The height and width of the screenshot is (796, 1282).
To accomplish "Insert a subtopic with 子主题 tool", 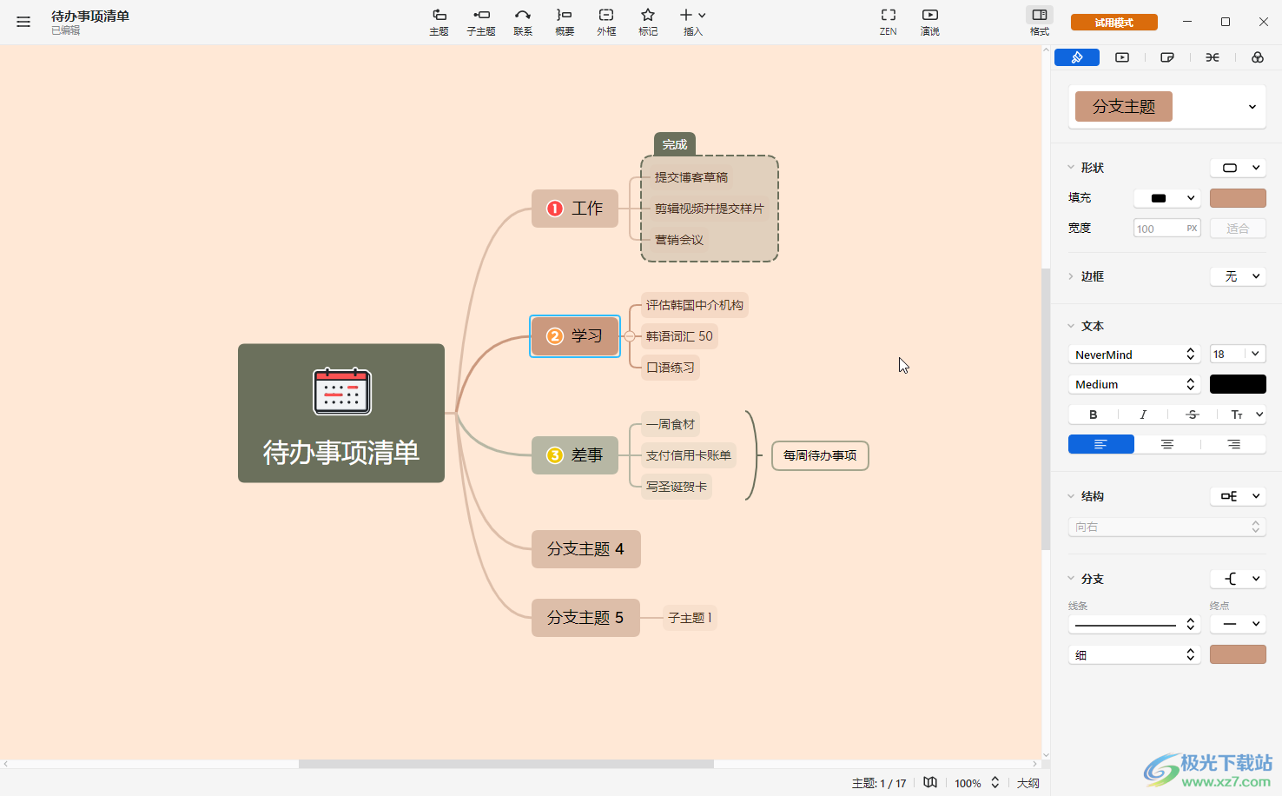I will (480, 22).
